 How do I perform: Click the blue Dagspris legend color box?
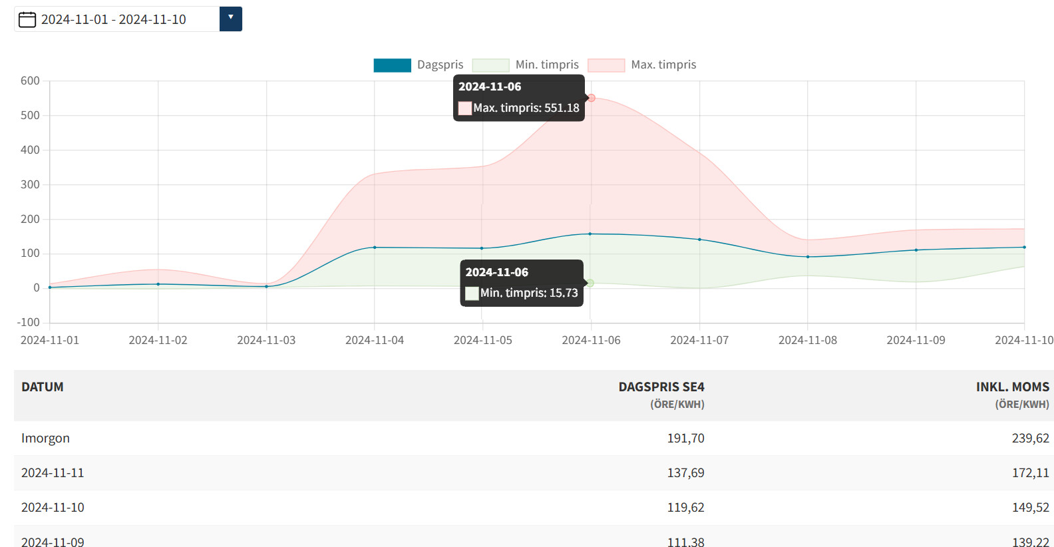click(392, 65)
